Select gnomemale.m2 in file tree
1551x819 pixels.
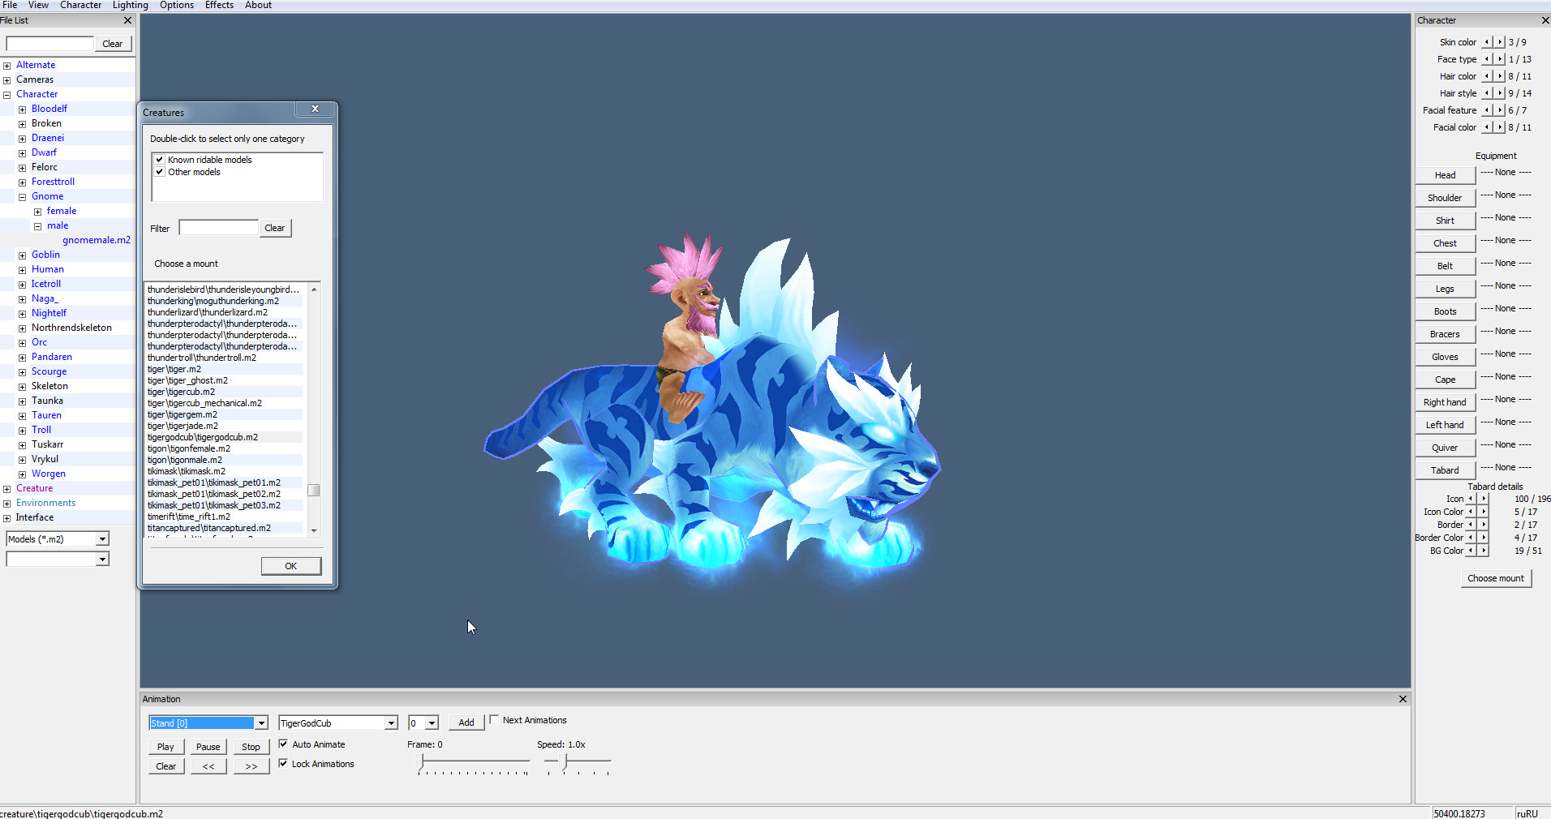click(97, 240)
